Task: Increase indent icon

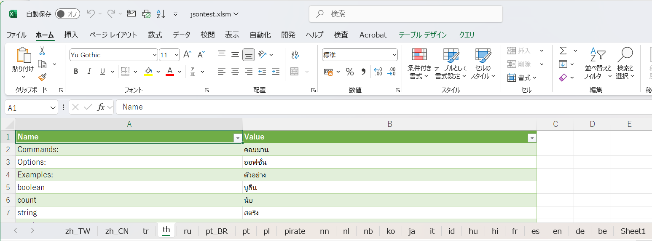Action: (276, 71)
